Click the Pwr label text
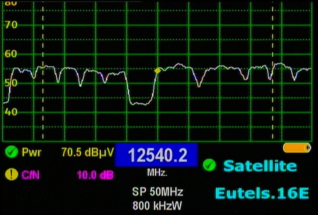The width and height of the screenshot is (318, 215). (30, 153)
